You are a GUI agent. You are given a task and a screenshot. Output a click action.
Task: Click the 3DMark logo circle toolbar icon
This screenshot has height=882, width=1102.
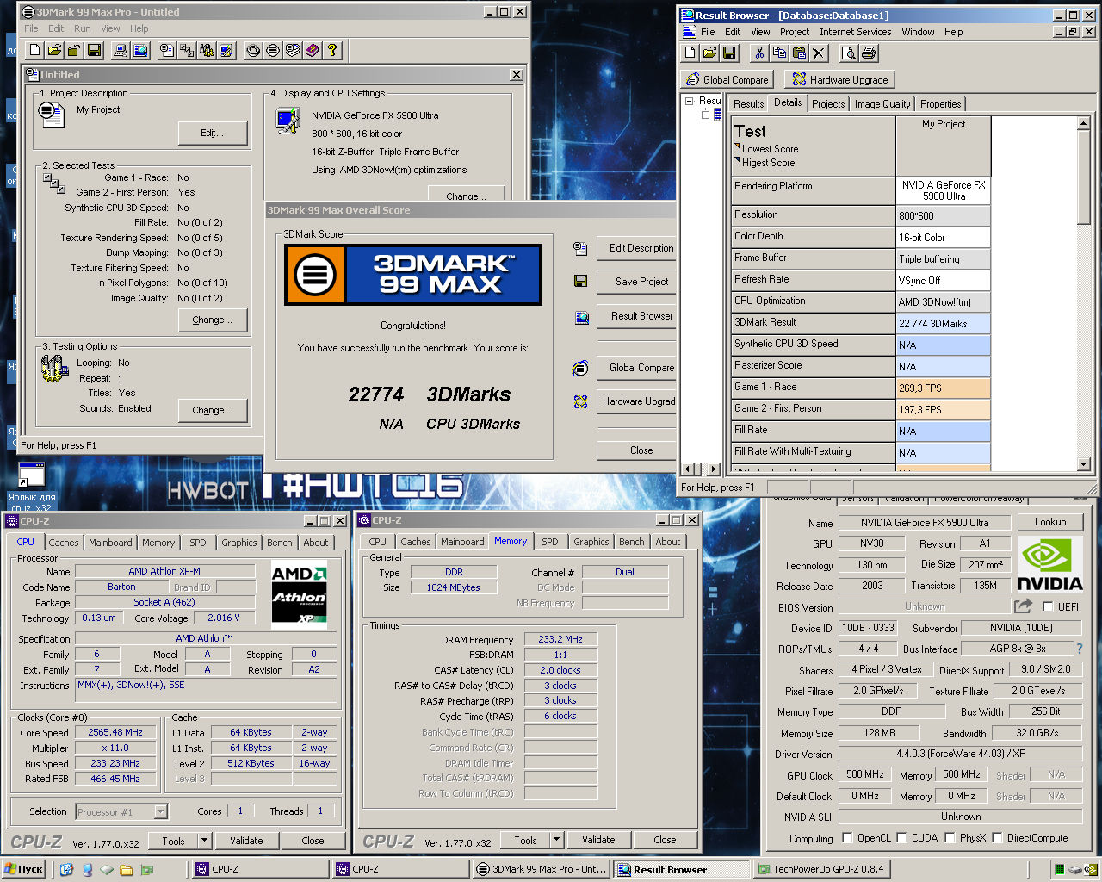pos(273,51)
